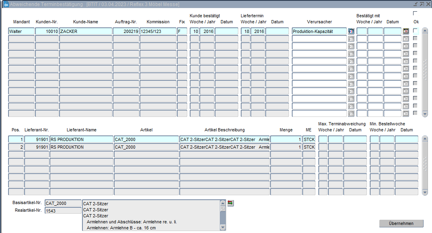
Task: Click Verursacher lookup icon in third row
Action: point(351,46)
